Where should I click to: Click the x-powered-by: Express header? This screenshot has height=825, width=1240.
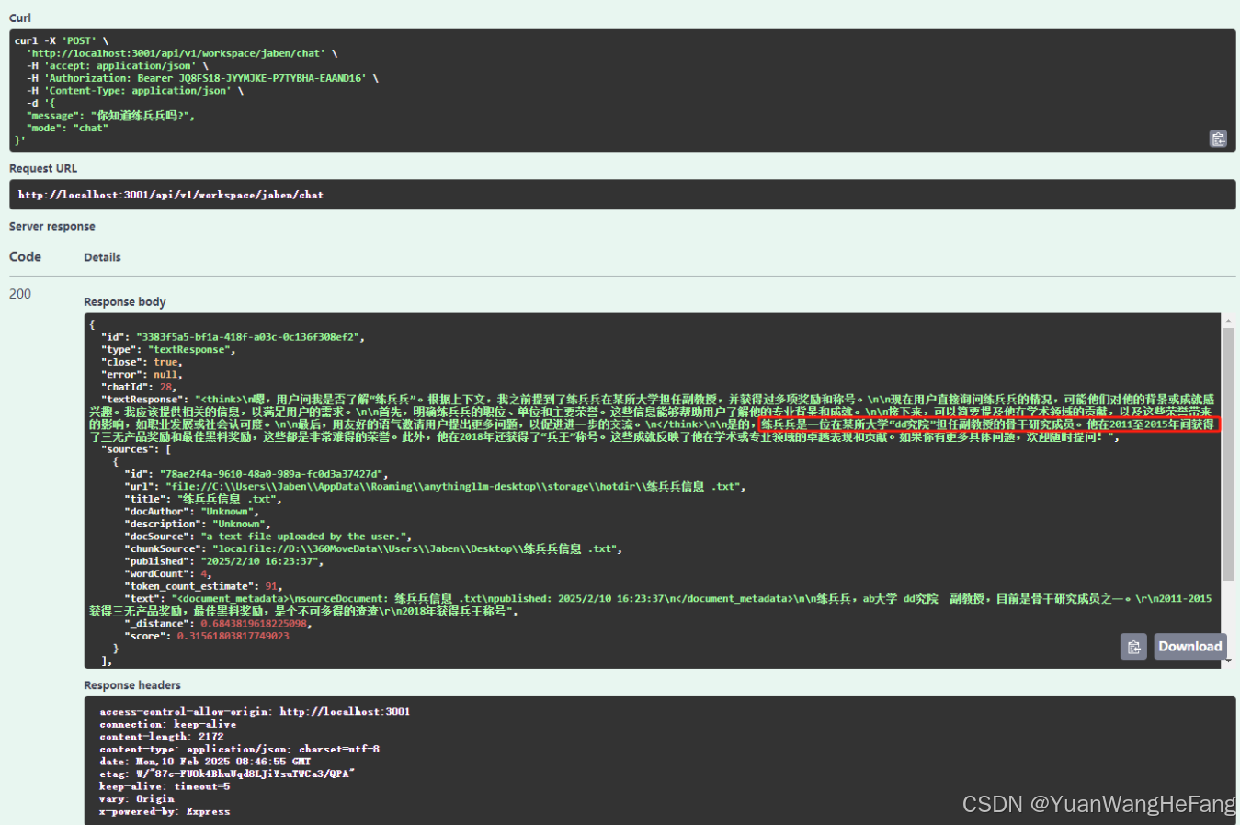(x=165, y=811)
